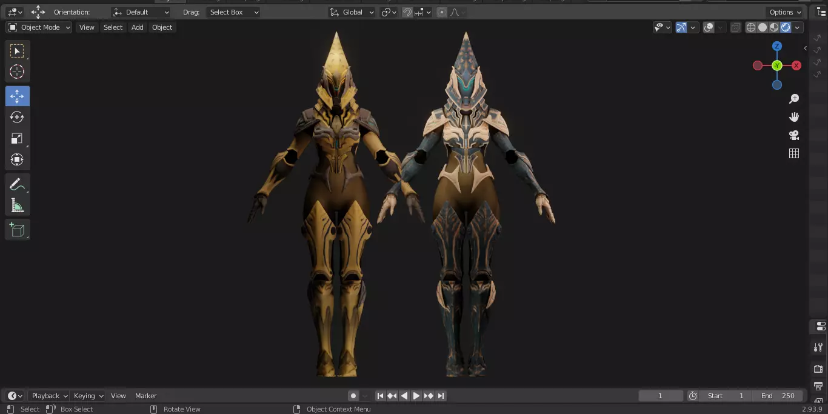Open the timeline View menu
828x414 pixels.
tap(118, 396)
